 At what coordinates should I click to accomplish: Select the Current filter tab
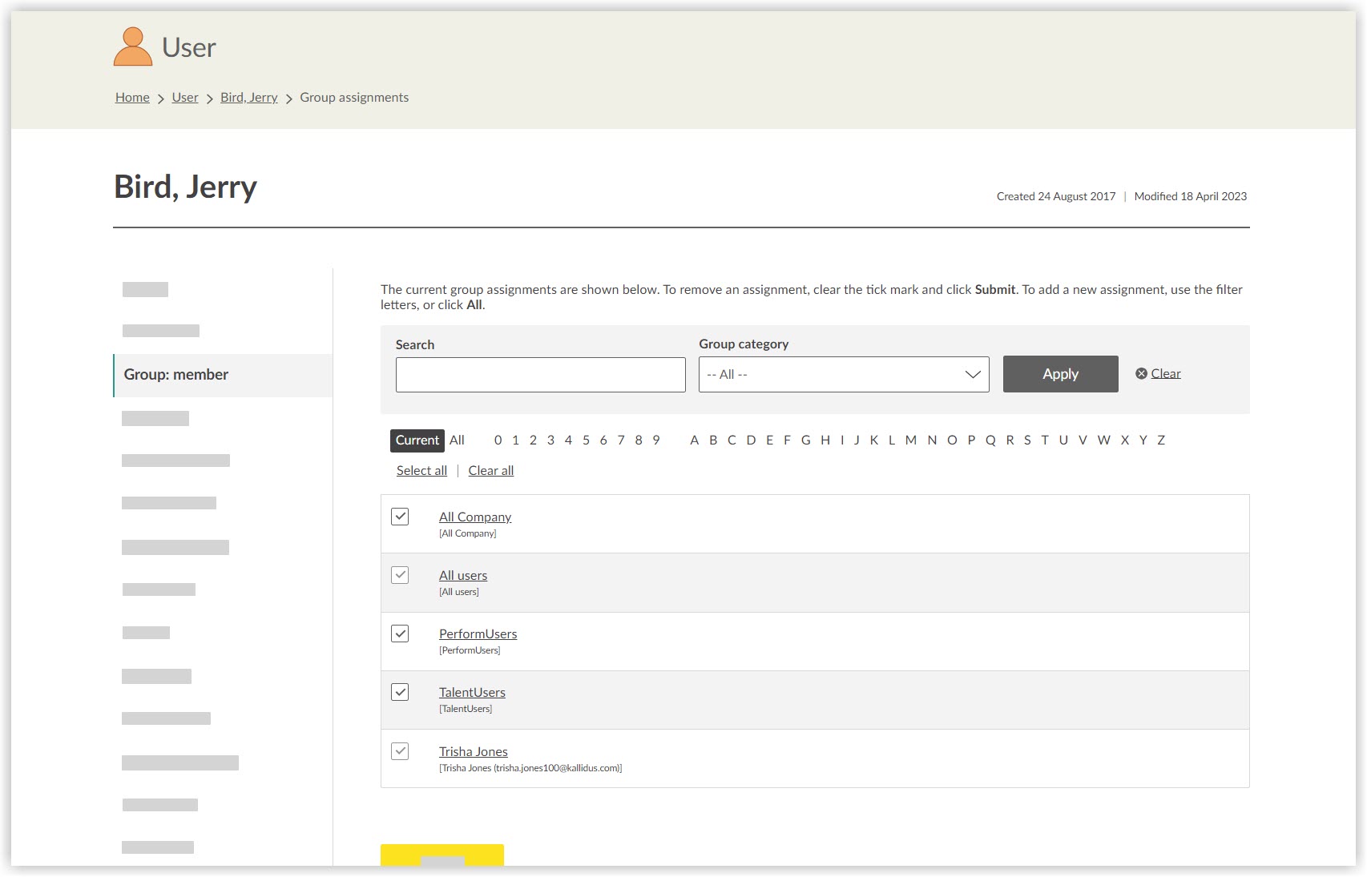pos(417,441)
